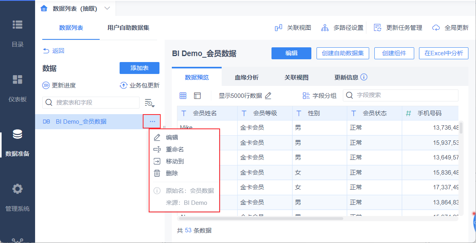Click 在Excel中分析 button

444,53
